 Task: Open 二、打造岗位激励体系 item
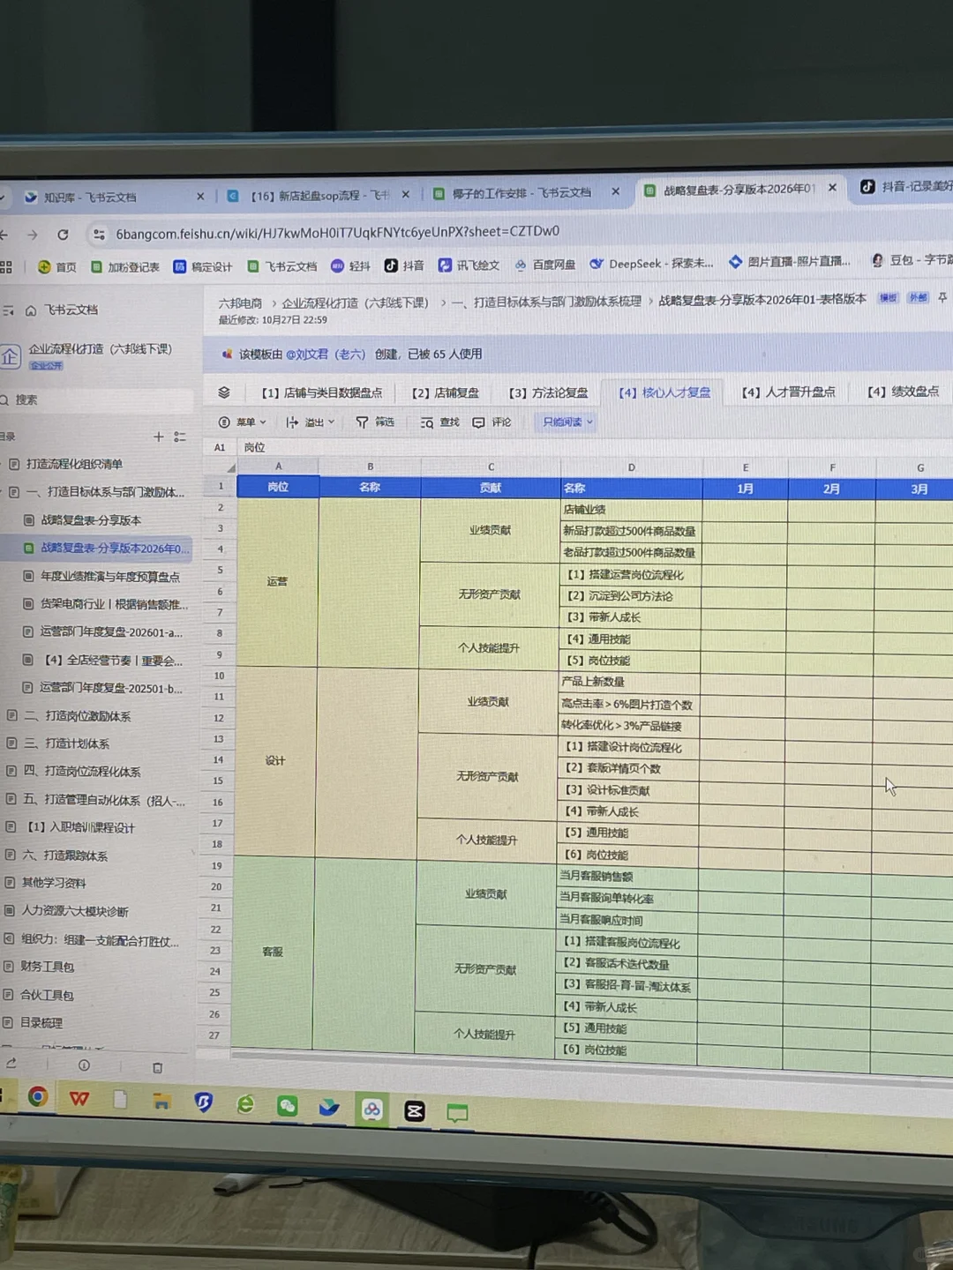[x=77, y=716]
